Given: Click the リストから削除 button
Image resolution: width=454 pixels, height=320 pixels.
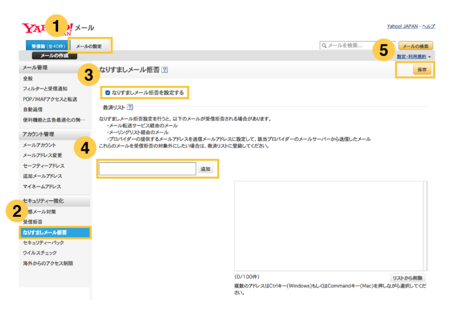Looking at the screenshot, I should [x=407, y=278].
